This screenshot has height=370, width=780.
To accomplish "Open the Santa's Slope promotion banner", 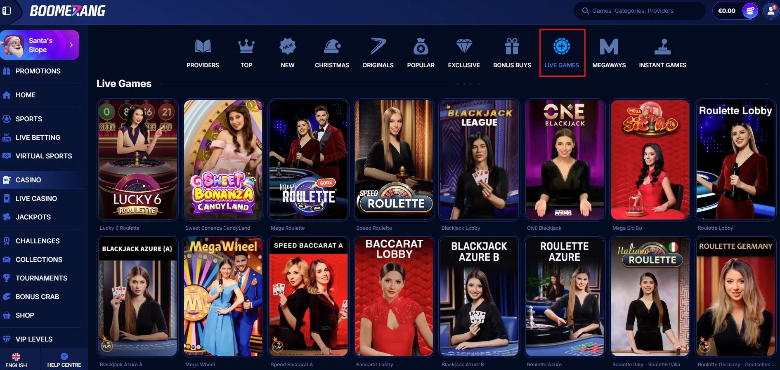I will [40, 45].
